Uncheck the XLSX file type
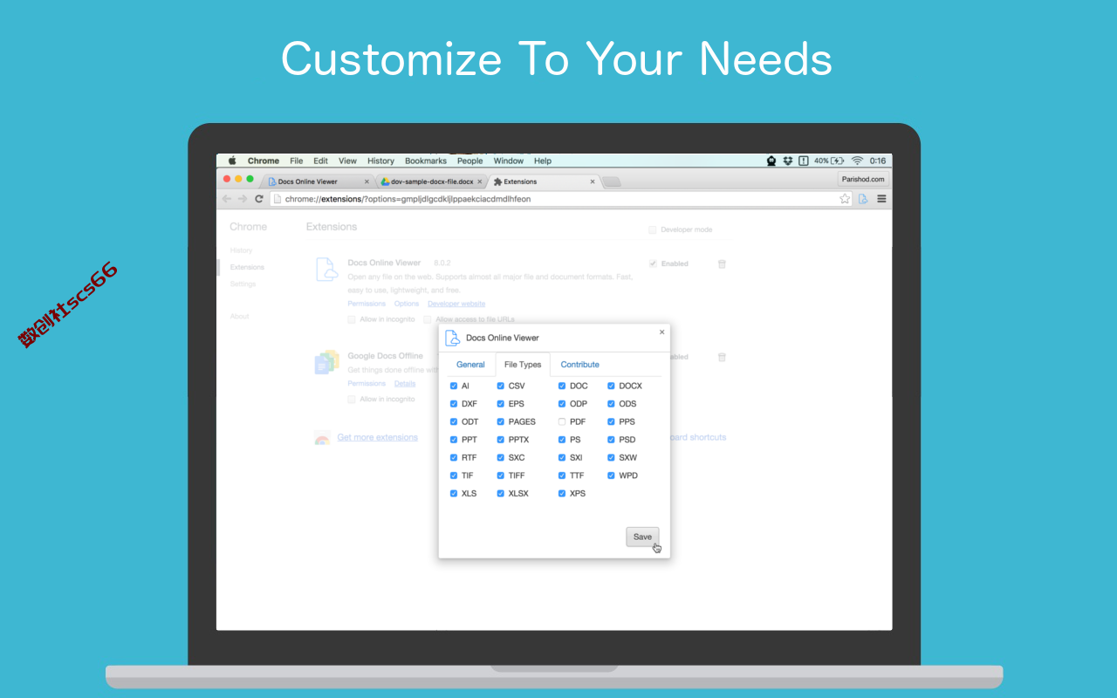This screenshot has height=698, width=1117. (x=501, y=494)
